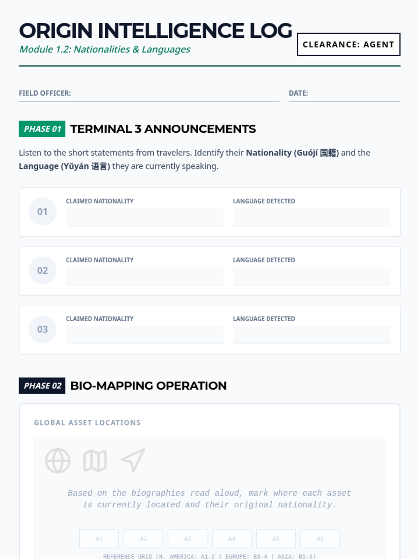The width and height of the screenshot is (419, 559).
Task: Click the CLEARANCE: AGENT box
Action: (x=348, y=44)
